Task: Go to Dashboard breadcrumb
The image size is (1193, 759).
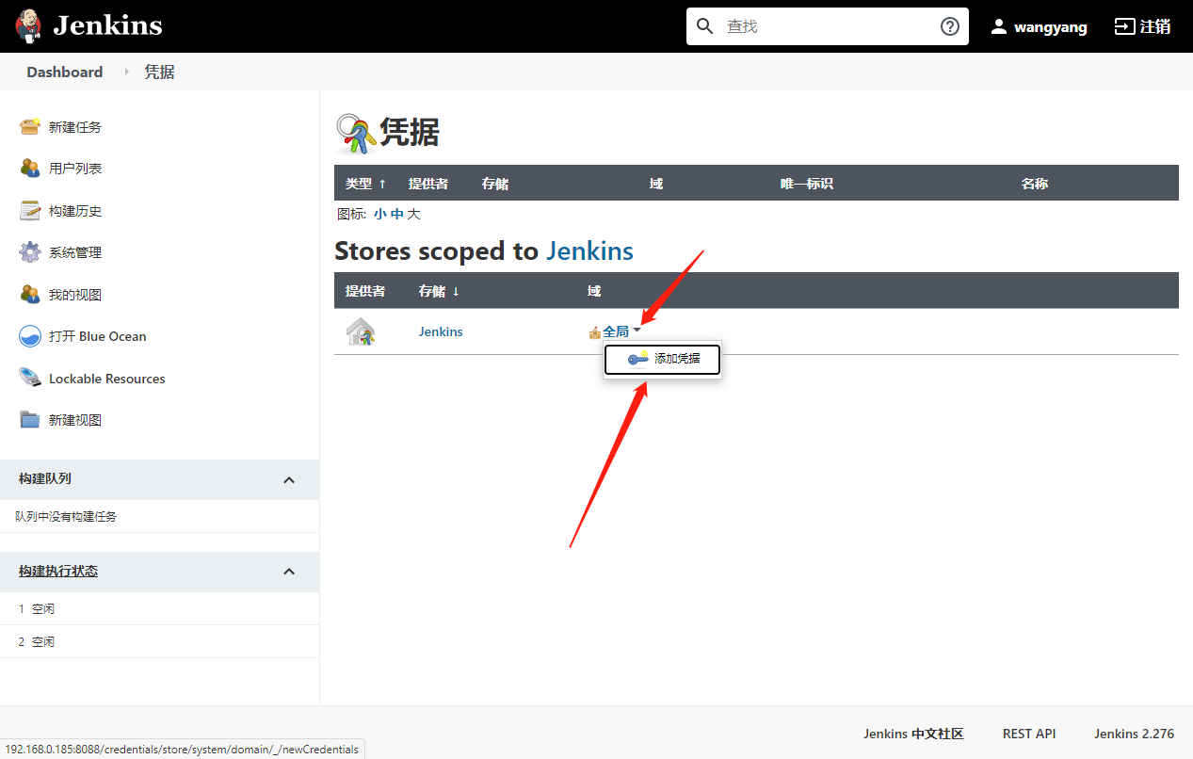Action: tap(65, 72)
